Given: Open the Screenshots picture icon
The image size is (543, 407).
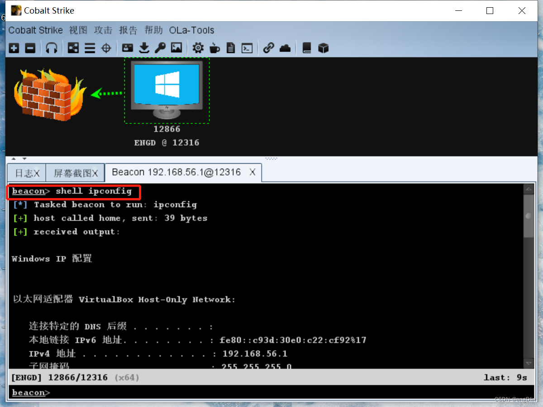Looking at the screenshot, I should 176,47.
